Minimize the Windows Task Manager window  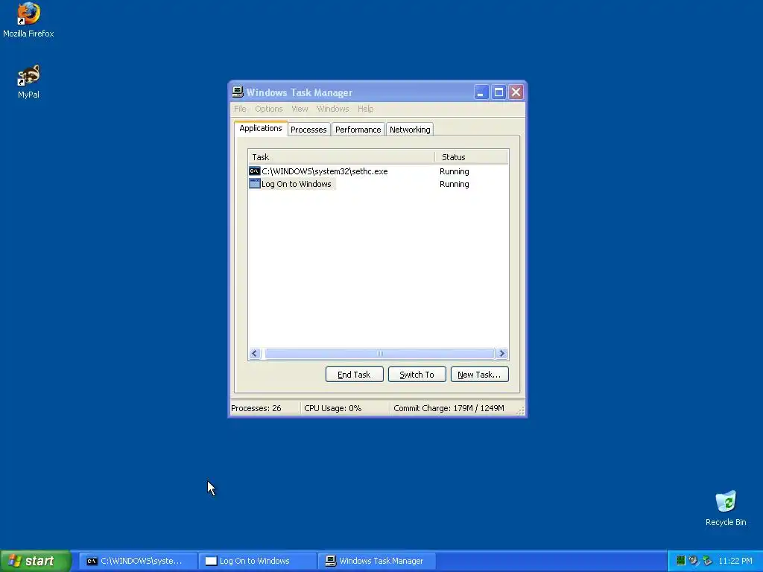pyautogui.click(x=481, y=92)
